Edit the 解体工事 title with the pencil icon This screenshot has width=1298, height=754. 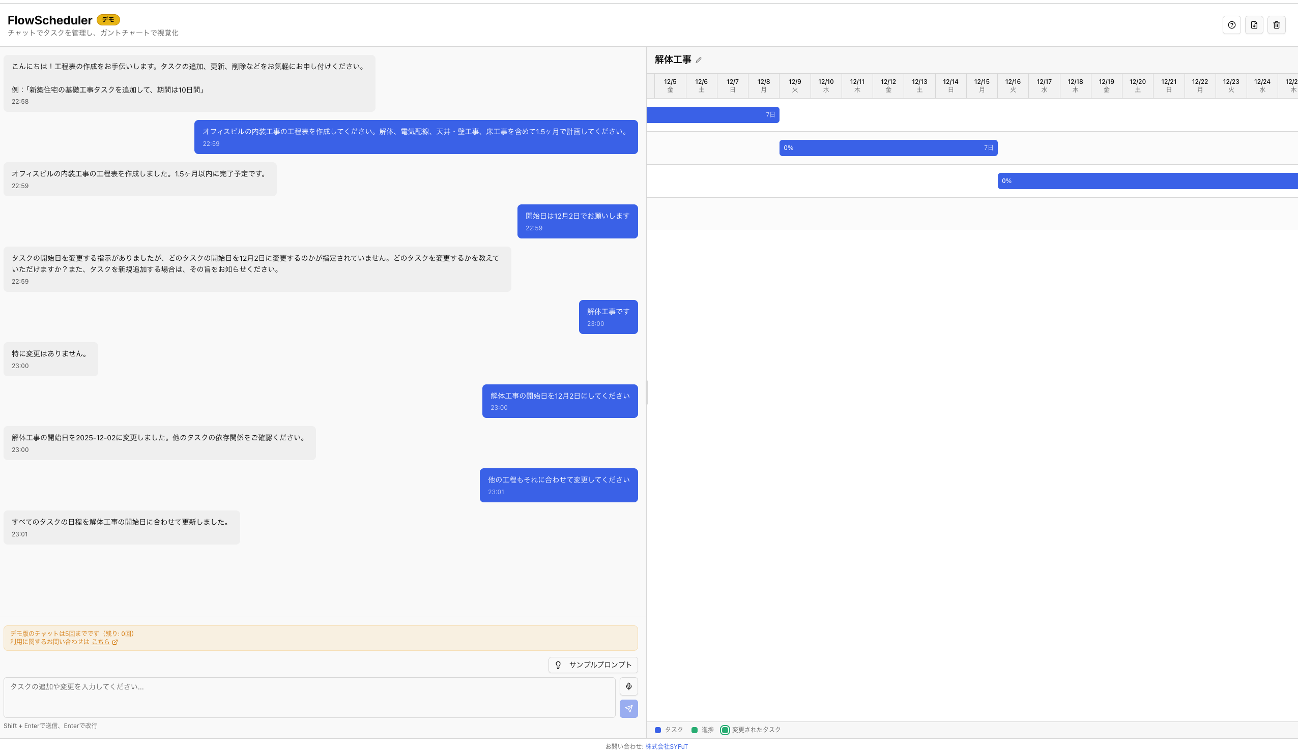(x=699, y=60)
